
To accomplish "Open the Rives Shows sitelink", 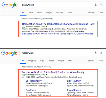I will [74, 90].
